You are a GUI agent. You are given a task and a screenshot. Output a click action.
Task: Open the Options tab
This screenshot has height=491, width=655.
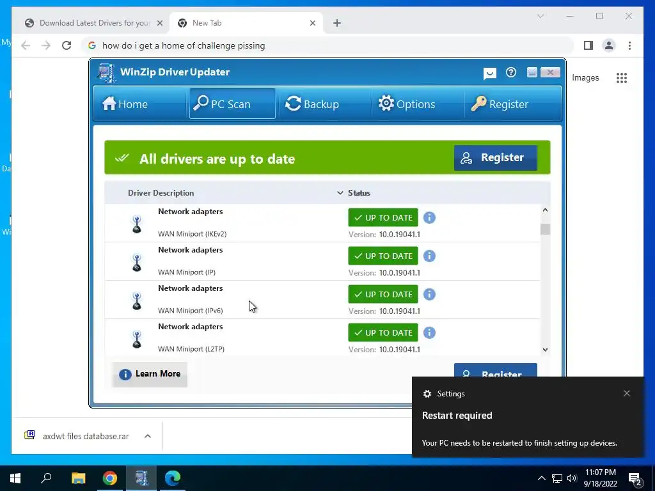(416, 104)
